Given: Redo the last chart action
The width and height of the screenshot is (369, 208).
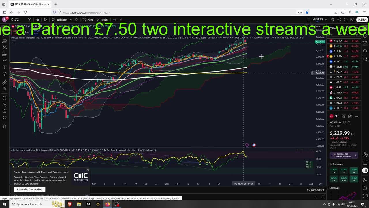Looking at the screenshot, I should (x=121, y=20).
